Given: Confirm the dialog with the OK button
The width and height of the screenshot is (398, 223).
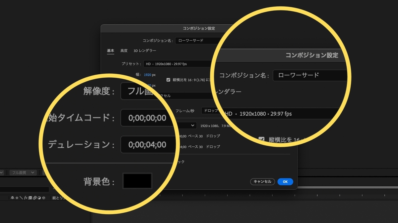Looking at the screenshot, I should [x=285, y=181].
